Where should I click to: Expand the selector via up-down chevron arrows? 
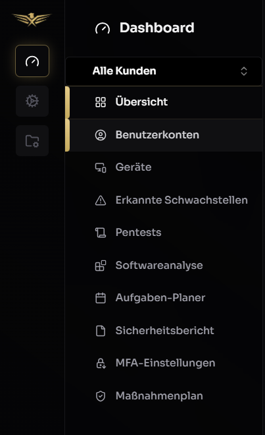(x=244, y=71)
